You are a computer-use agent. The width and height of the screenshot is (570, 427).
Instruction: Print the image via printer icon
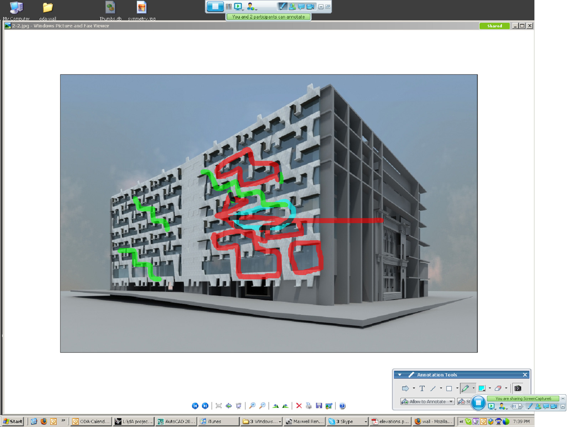tap(309, 406)
